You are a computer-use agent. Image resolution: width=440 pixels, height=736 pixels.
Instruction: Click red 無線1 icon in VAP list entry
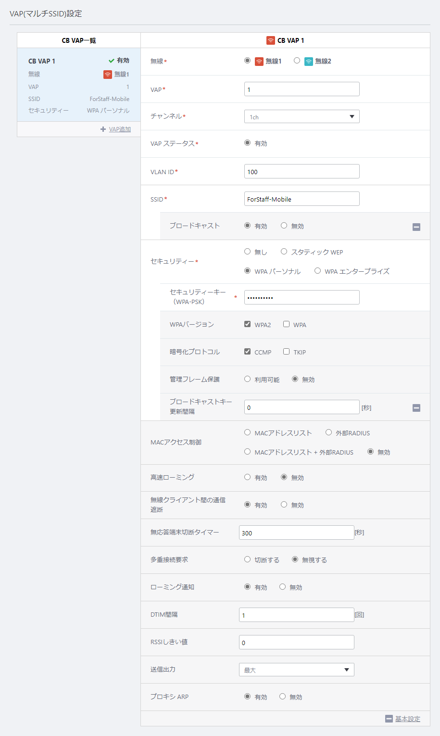pyautogui.click(x=108, y=75)
